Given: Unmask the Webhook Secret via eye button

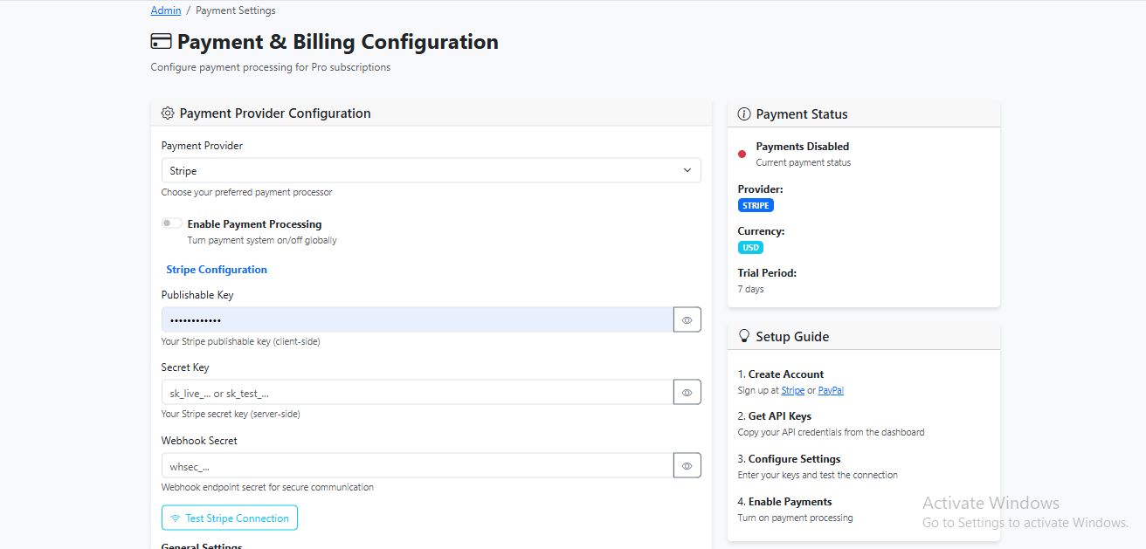Looking at the screenshot, I should click(687, 466).
